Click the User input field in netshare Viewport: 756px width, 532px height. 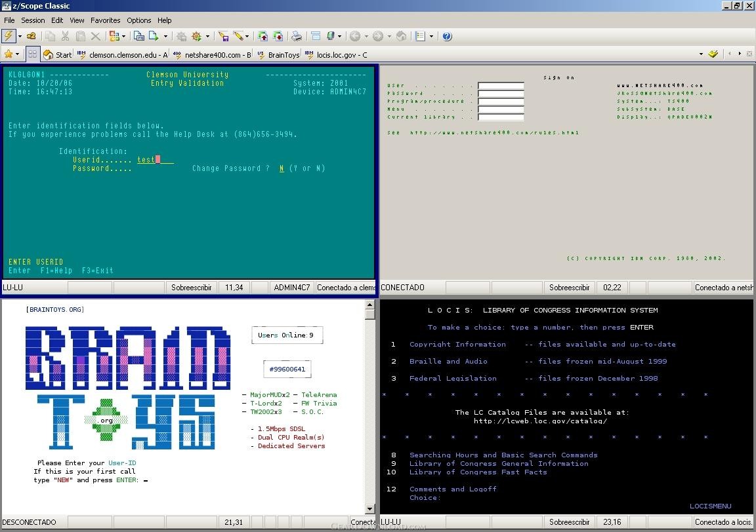[501, 86]
